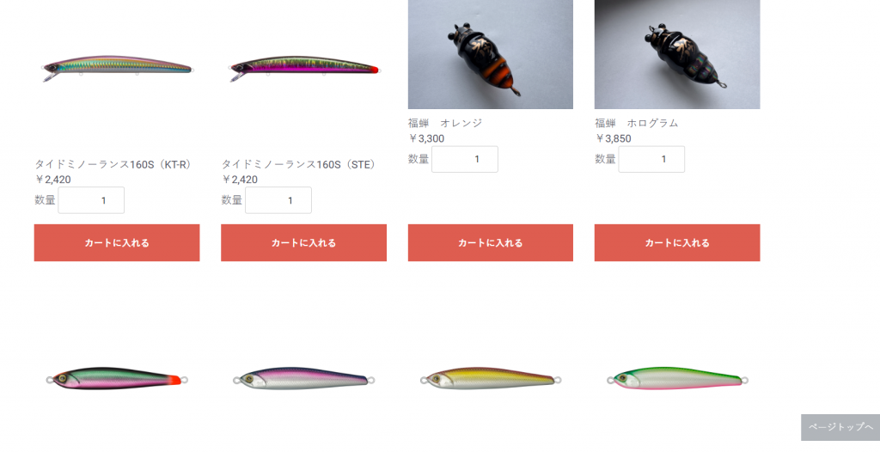Click the ページトップへ back-to-top button
880x452 pixels.
[x=840, y=427]
